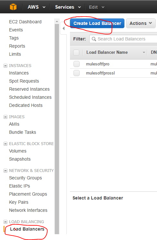Open Volumes page
Image resolution: width=157 pixels, height=240 pixels.
[x=18, y=151]
